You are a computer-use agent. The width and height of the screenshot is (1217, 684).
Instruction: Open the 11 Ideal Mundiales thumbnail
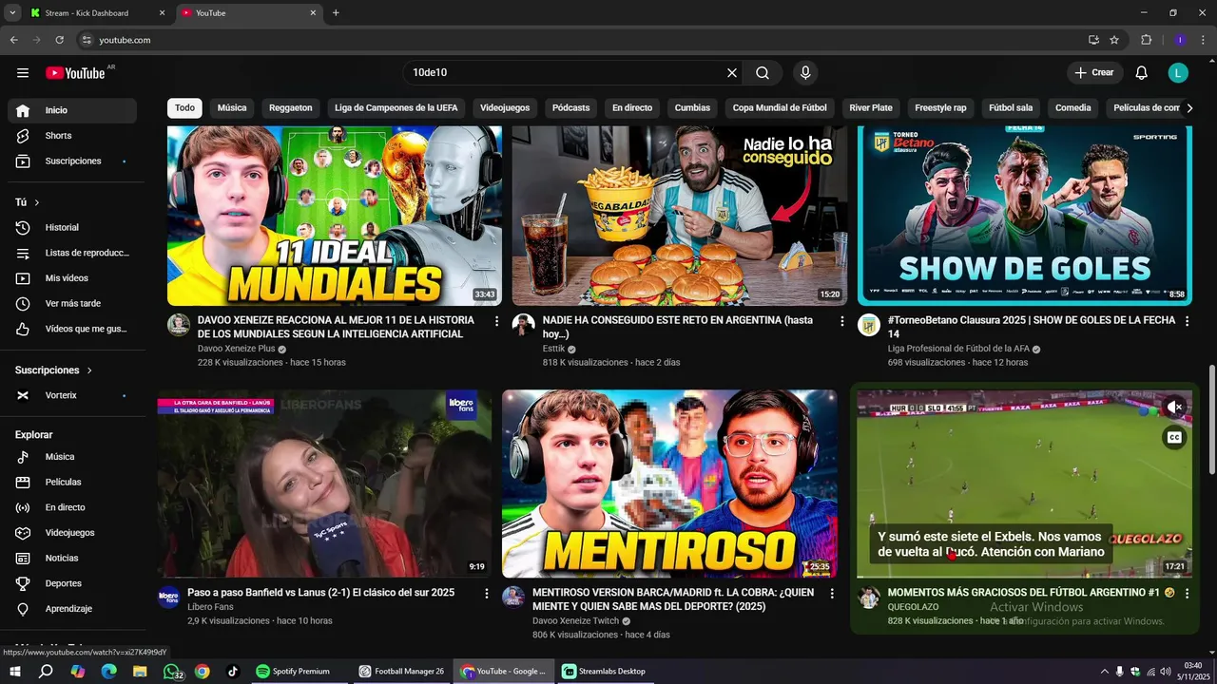[335, 216]
